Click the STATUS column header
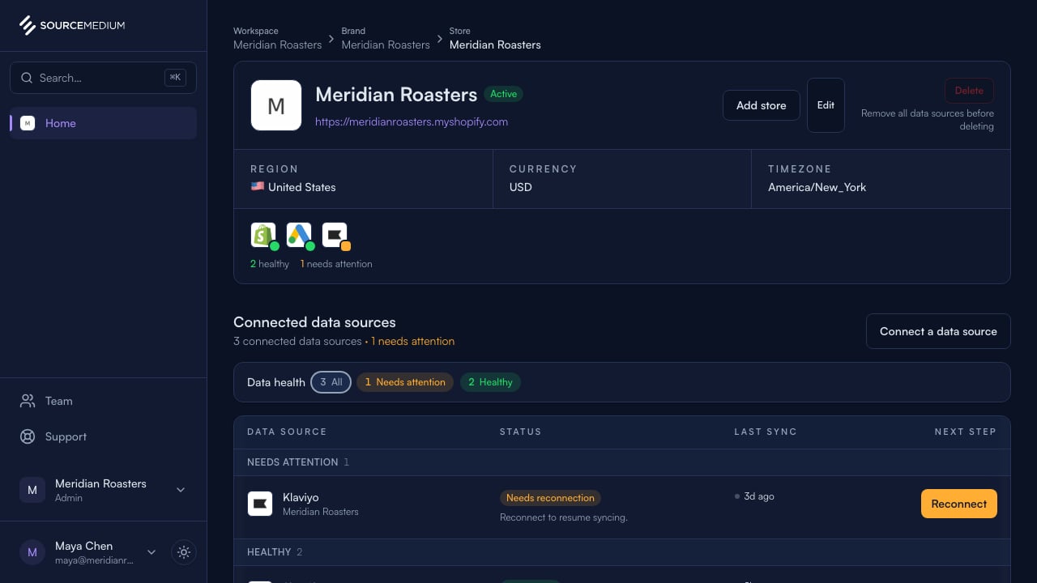Image resolution: width=1037 pixels, height=583 pixels. coord(520,432)
